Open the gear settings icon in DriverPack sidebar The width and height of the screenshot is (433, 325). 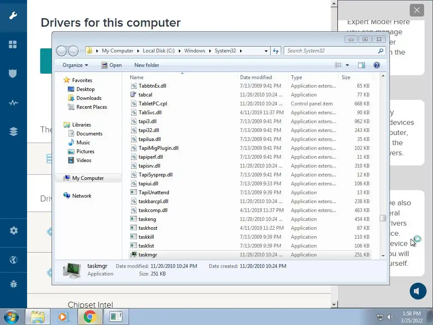click(14, 231)
